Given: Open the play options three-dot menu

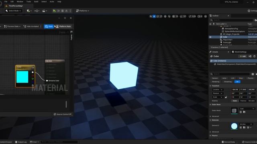Looking at the screenshot, I should 70,11.
